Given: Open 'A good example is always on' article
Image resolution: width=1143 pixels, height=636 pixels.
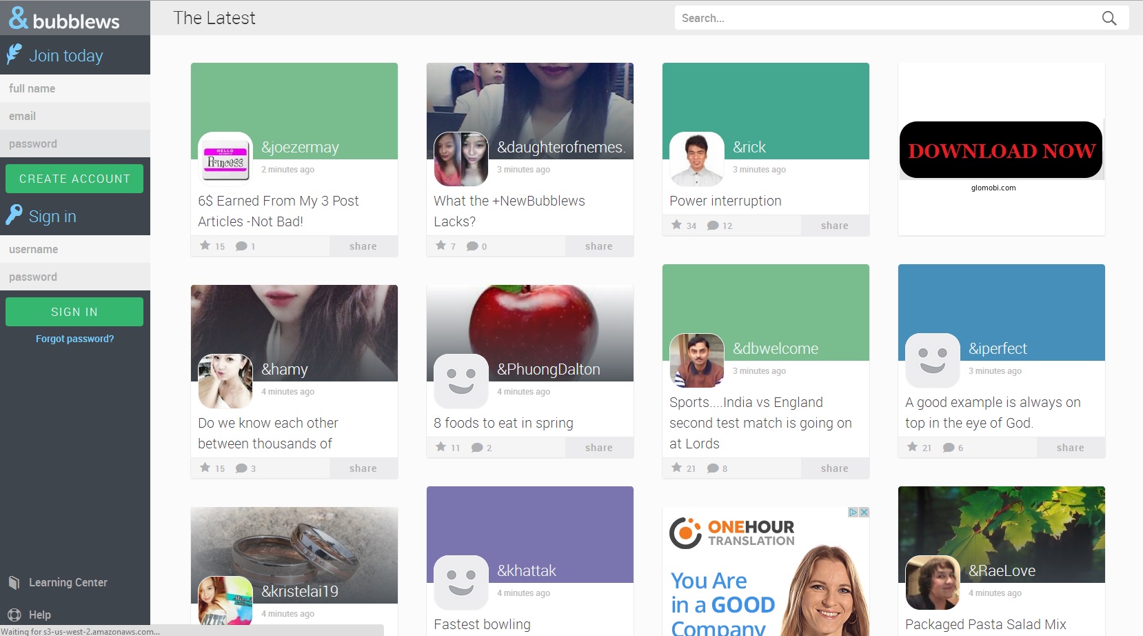Looking at the screenshot, I should coord(993,413).
